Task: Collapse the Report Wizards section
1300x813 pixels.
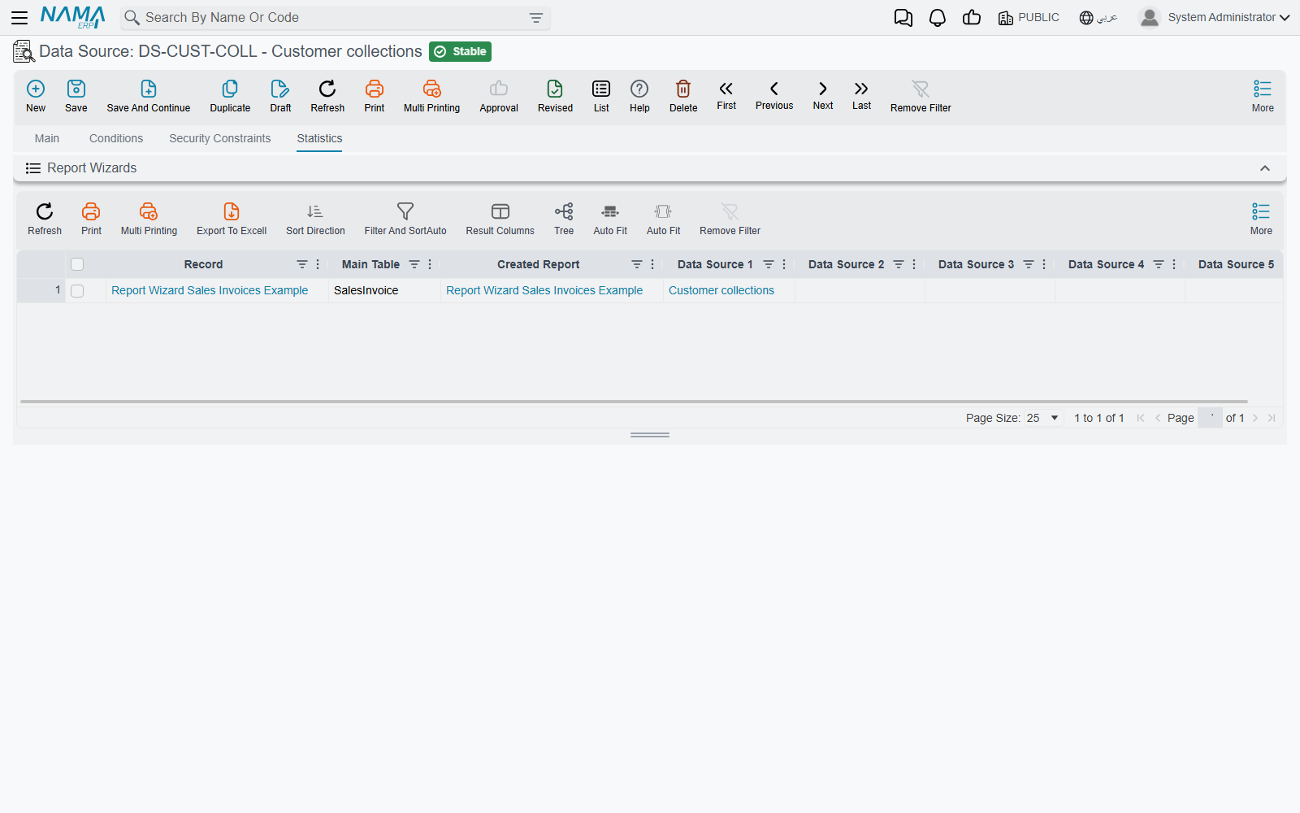Action: (1265, 168)
